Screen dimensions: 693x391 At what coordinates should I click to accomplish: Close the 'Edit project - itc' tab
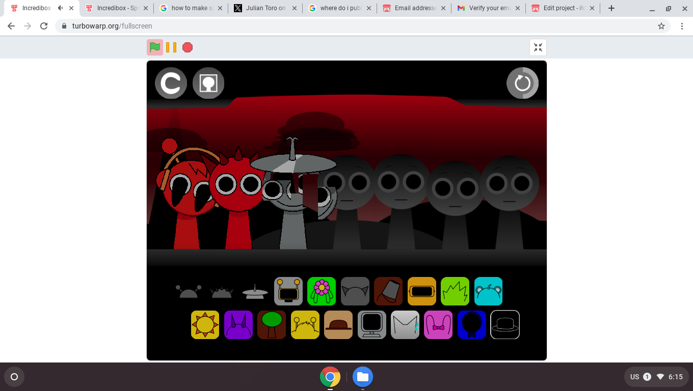592,8
